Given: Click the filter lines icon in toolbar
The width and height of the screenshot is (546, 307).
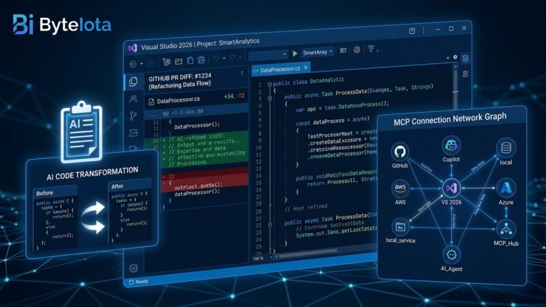Looking at the screenshot, I should 371,48.
